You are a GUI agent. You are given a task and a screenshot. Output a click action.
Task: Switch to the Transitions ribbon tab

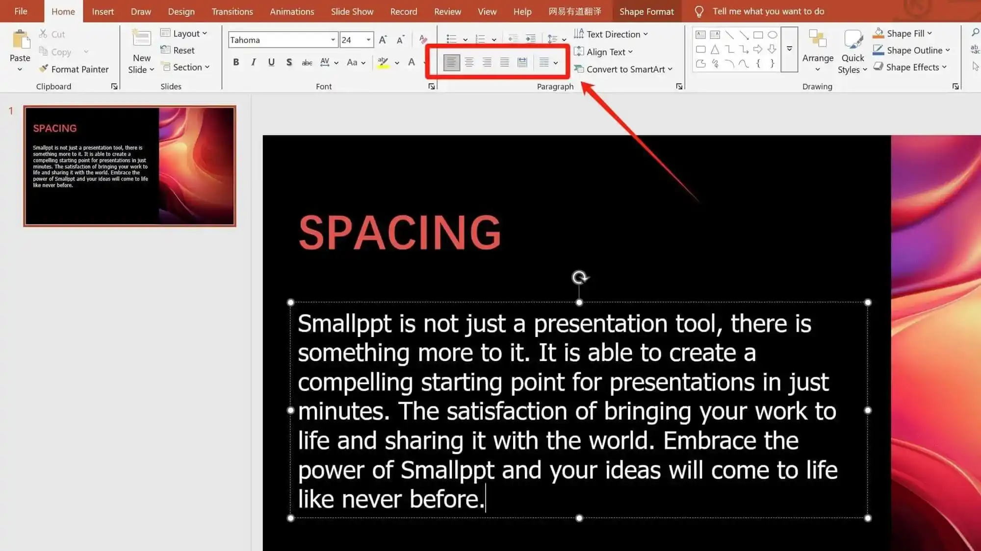point(232,11)
